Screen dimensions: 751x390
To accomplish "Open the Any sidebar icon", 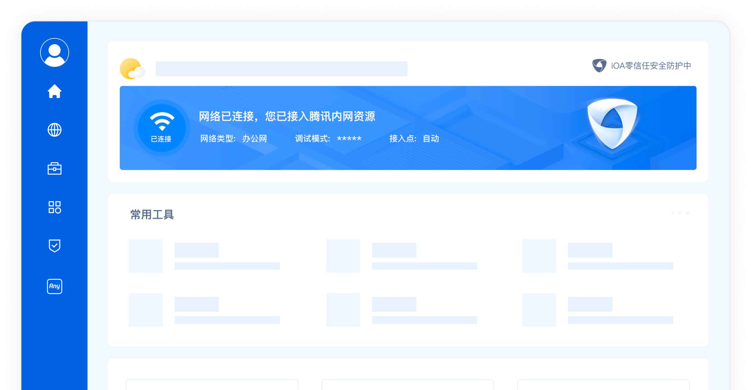I will tap(55, 286).
